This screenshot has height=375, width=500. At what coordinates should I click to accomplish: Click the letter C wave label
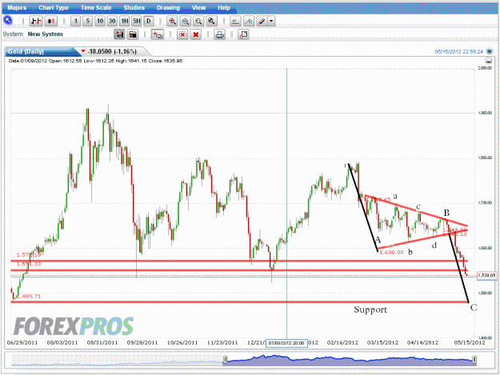(x=474, y=308)
